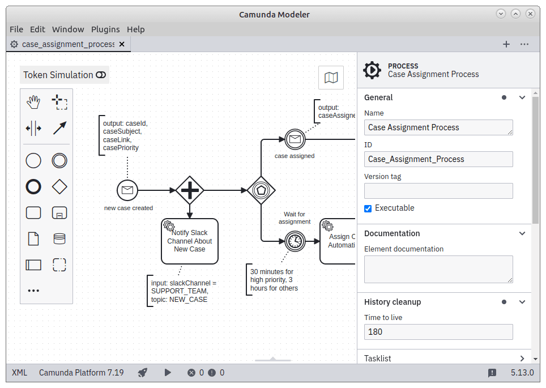
Task: Select the parallel gateway plus diamond
Action: [190, 190]
